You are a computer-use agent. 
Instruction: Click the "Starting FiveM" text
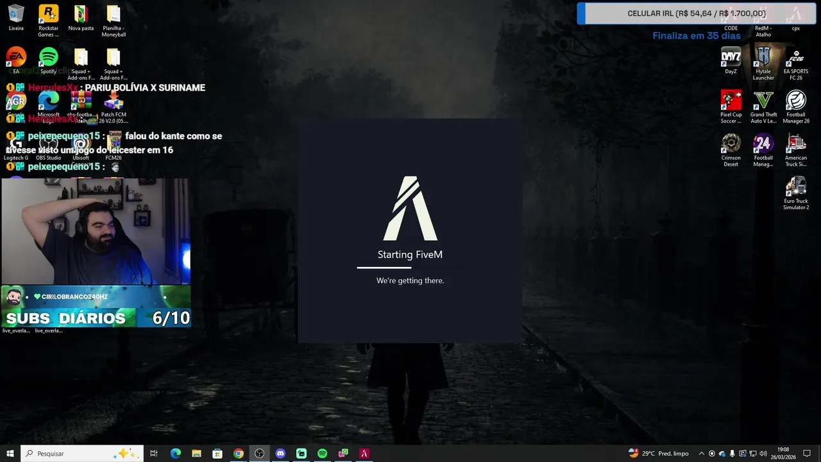click(x=410, y=255)
